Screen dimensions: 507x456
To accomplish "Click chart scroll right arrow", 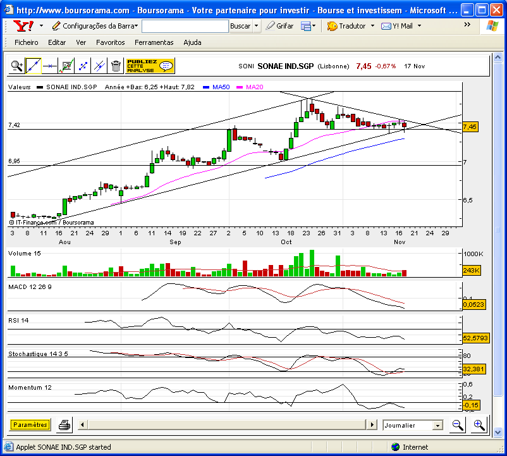I will tap(372, 424).
